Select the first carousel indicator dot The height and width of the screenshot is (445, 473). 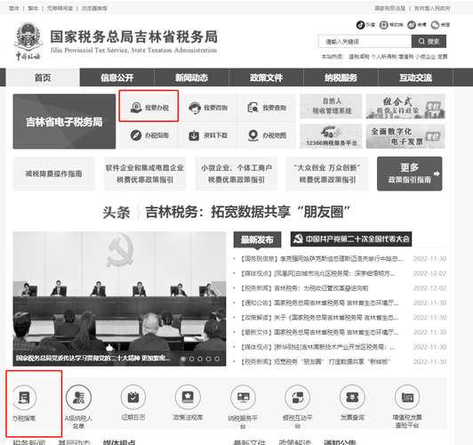click(x=183, y=359)
